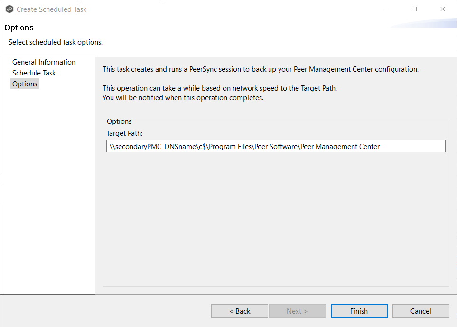This screenshot has width=457, height=327.
Task: Switch to the Schedule Task step
Action: (x=34, y=73)
